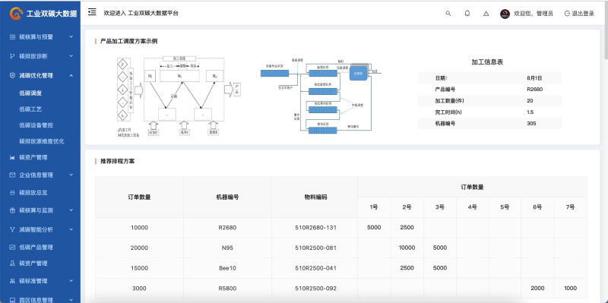Viewport: 608px width, 303px height.
Task: Click the 7号 column header
Action: [571, 207]
